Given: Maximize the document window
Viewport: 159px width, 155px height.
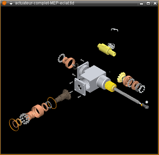Looking at the screenshot, I should [x=148, y=3].
